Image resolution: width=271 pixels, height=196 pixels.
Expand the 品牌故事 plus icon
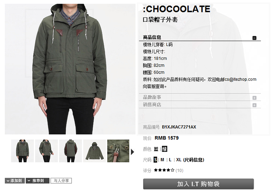[x=254, y=98]
